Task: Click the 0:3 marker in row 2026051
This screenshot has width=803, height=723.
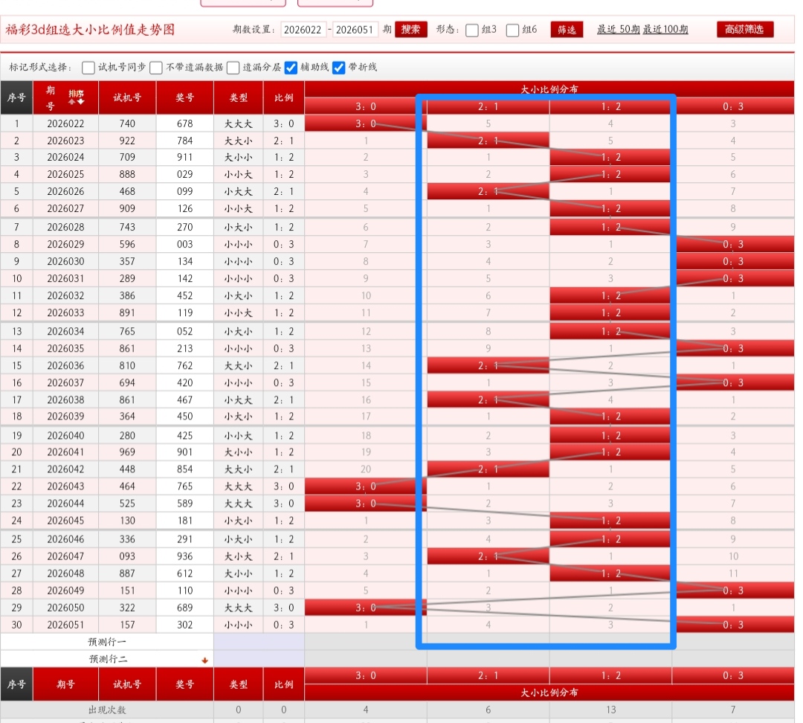Action: pos(733,625)
